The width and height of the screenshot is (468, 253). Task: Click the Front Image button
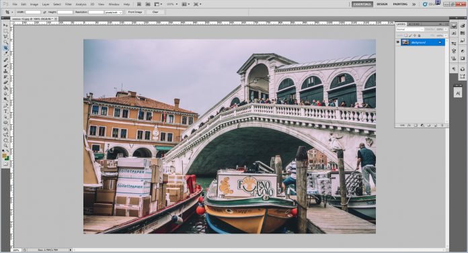[135, 12]
